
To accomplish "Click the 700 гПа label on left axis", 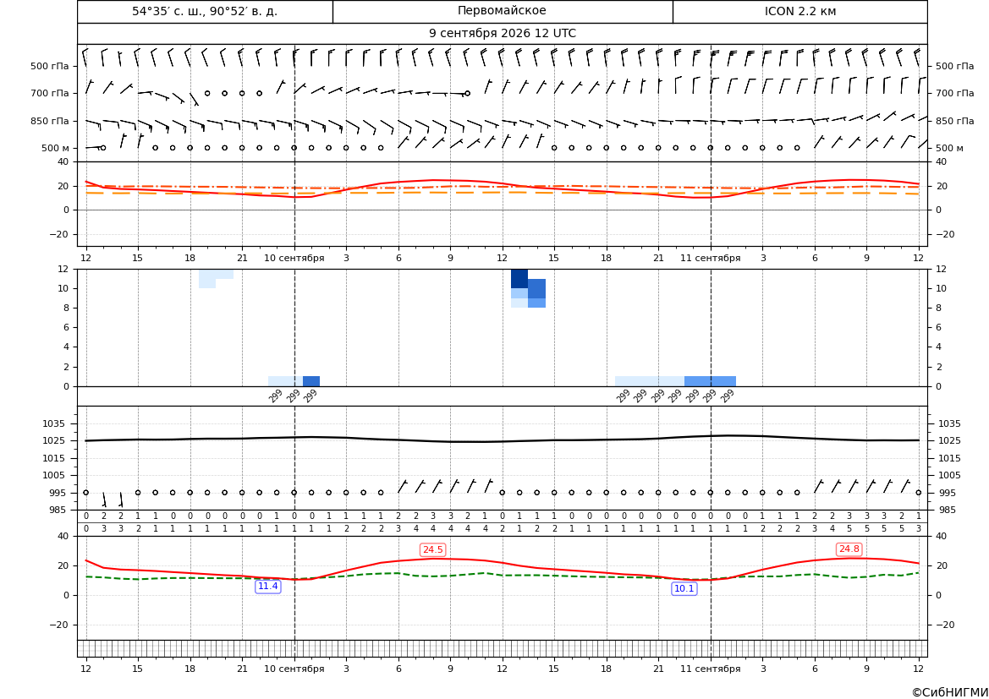I will point(50,93).
